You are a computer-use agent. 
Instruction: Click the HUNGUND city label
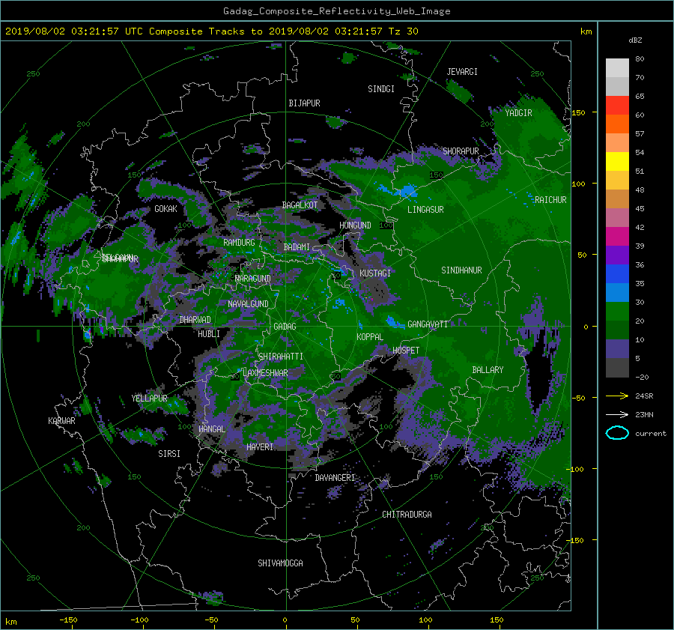pos(355,225)
